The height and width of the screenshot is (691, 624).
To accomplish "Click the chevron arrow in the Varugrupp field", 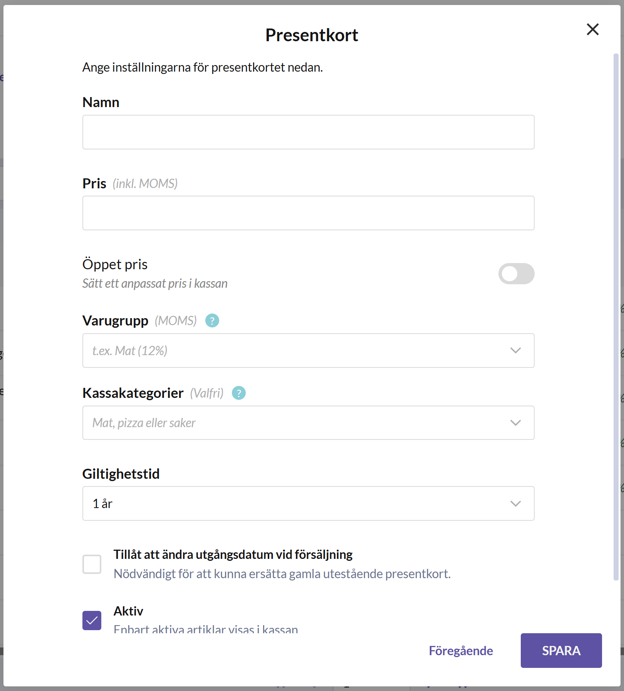I will coord(515,351).
